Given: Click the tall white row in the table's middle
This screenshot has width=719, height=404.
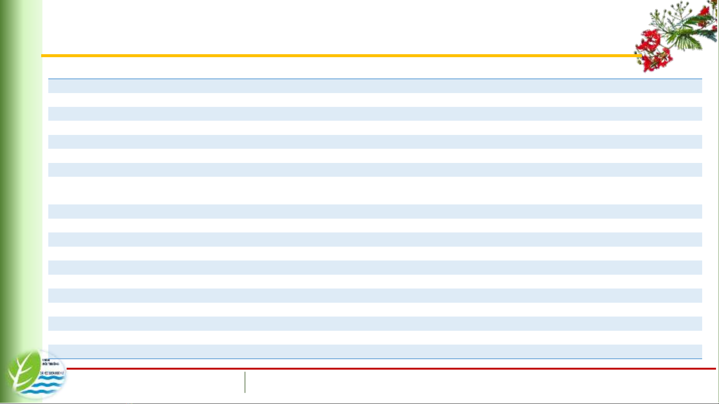Looking at the screenshot, I should 374,191.
